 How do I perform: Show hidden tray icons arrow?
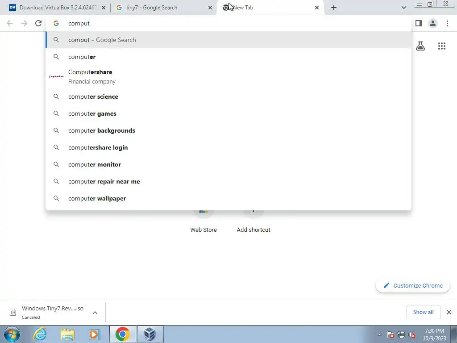coord(379,335)
